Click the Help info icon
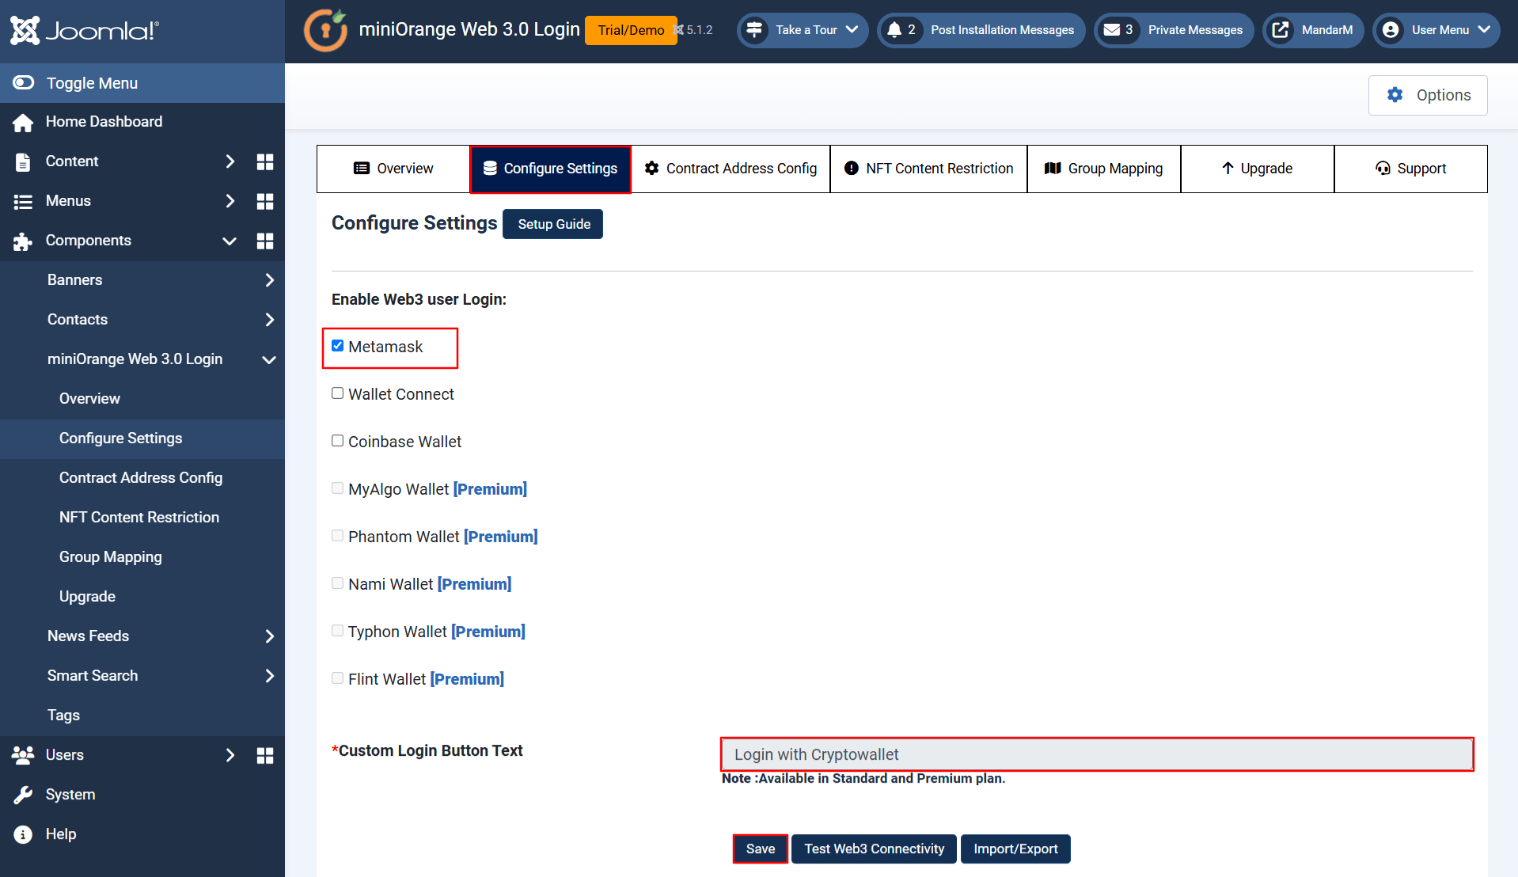1518x877 pixels. coord(23,834)
